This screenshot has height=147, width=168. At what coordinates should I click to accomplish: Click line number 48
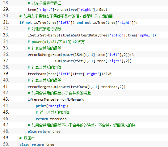coord(6,131)
